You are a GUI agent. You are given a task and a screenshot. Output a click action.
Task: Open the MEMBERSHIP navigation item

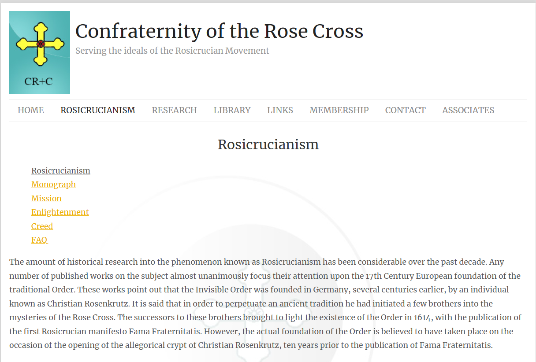coord(339,110)
